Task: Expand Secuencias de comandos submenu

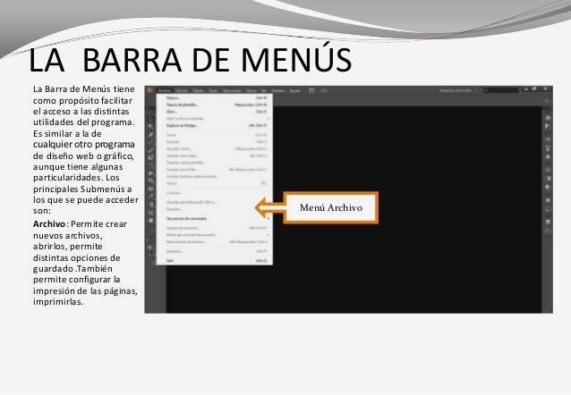Action: pyautogui.click(x=215, y=219)
